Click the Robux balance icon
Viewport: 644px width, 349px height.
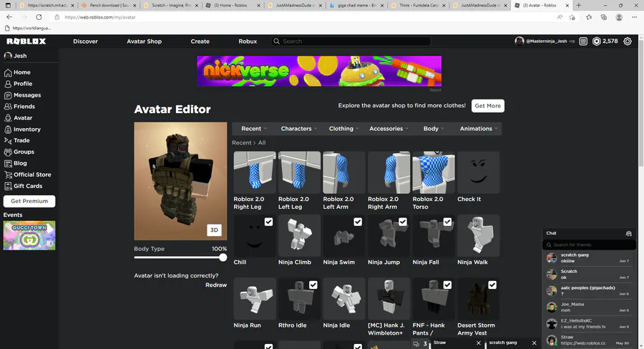pyautogui.click(x=596, y=41)
